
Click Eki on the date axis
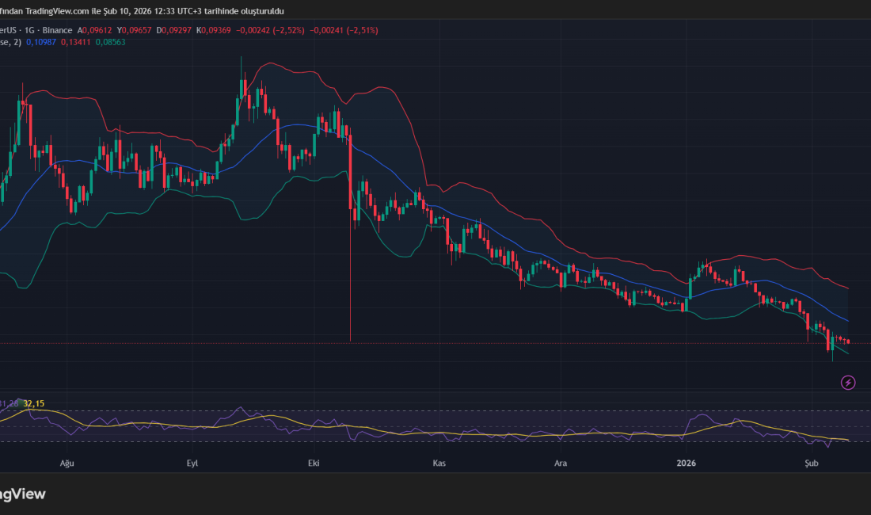tap(314, 463)
